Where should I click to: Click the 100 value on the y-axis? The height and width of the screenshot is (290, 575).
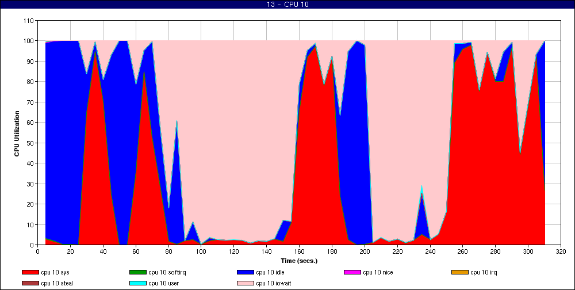28,41
